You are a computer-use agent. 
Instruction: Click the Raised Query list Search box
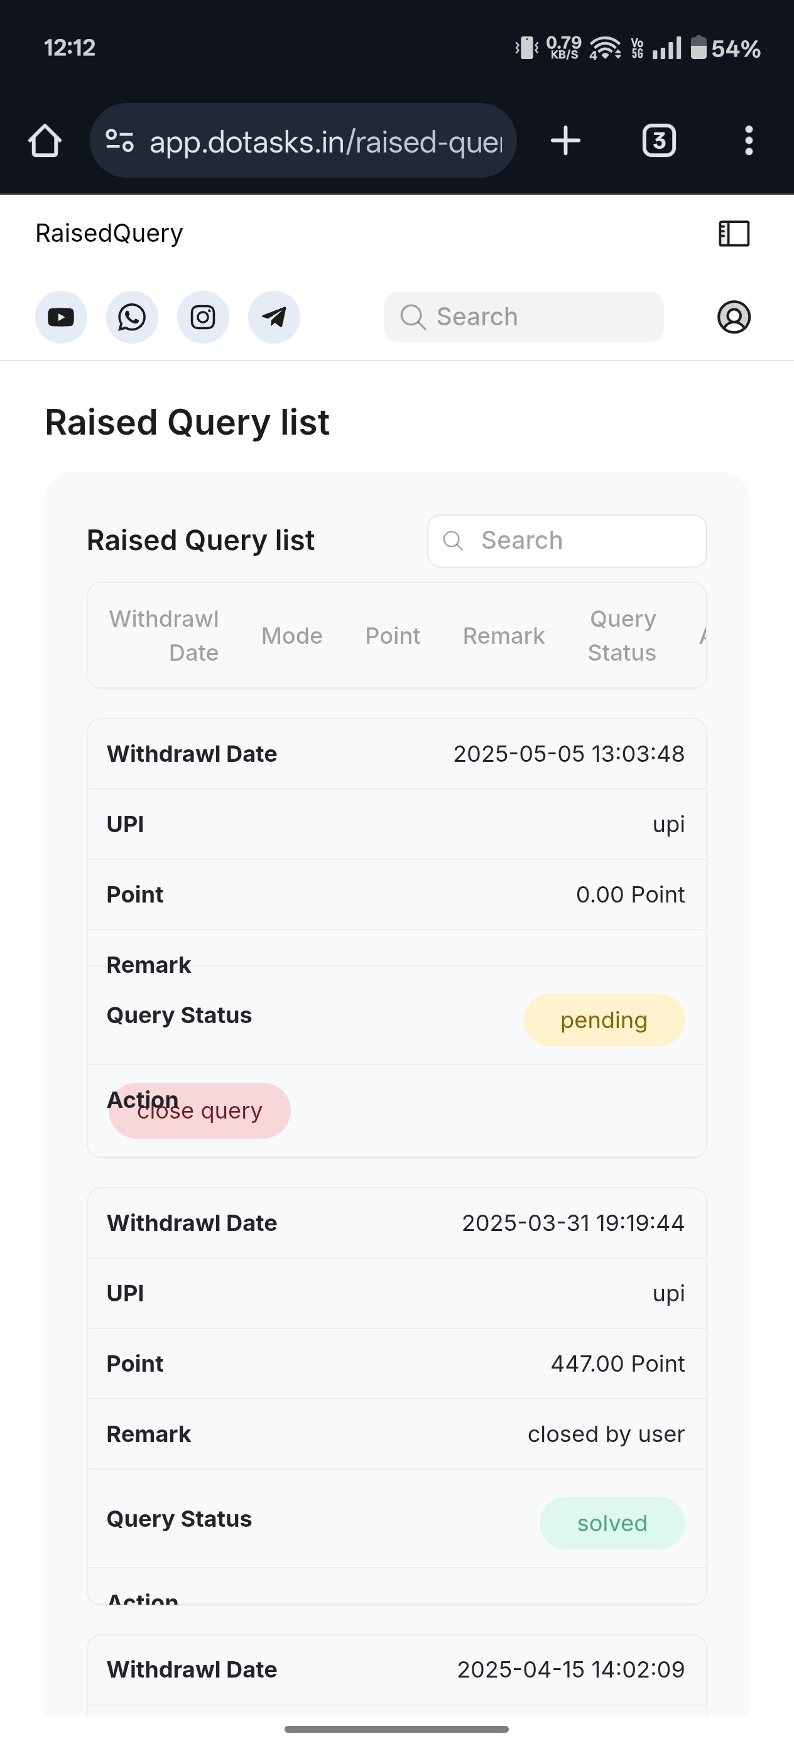coord(567,541)
